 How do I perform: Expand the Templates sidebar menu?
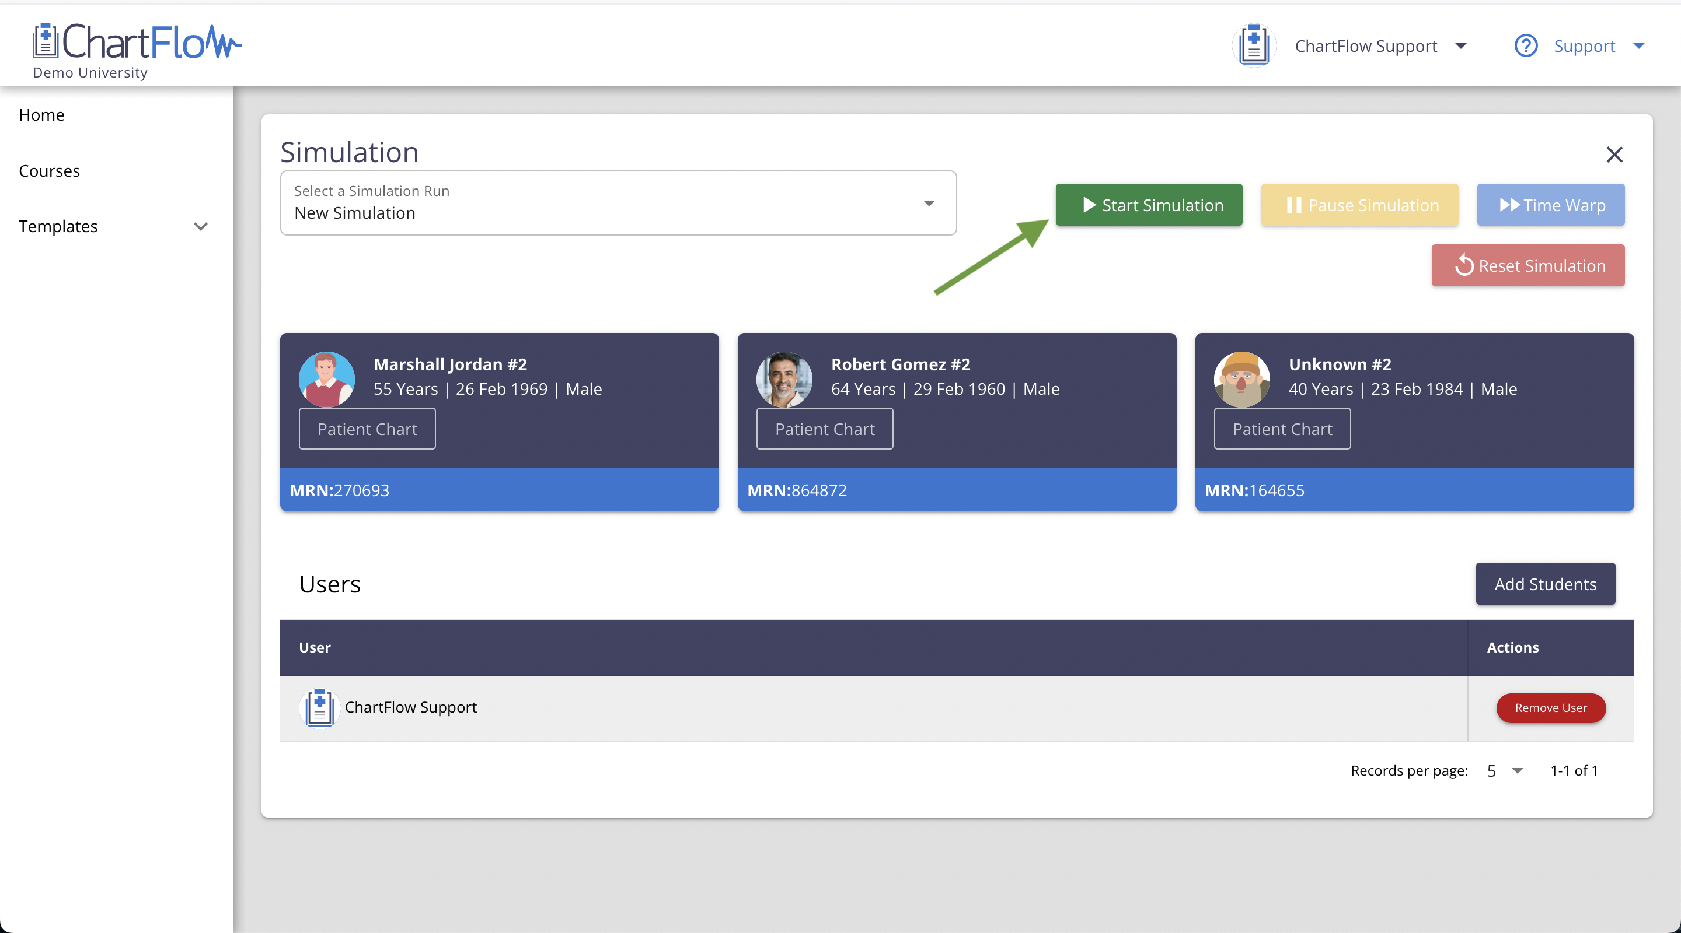point(200,226)
